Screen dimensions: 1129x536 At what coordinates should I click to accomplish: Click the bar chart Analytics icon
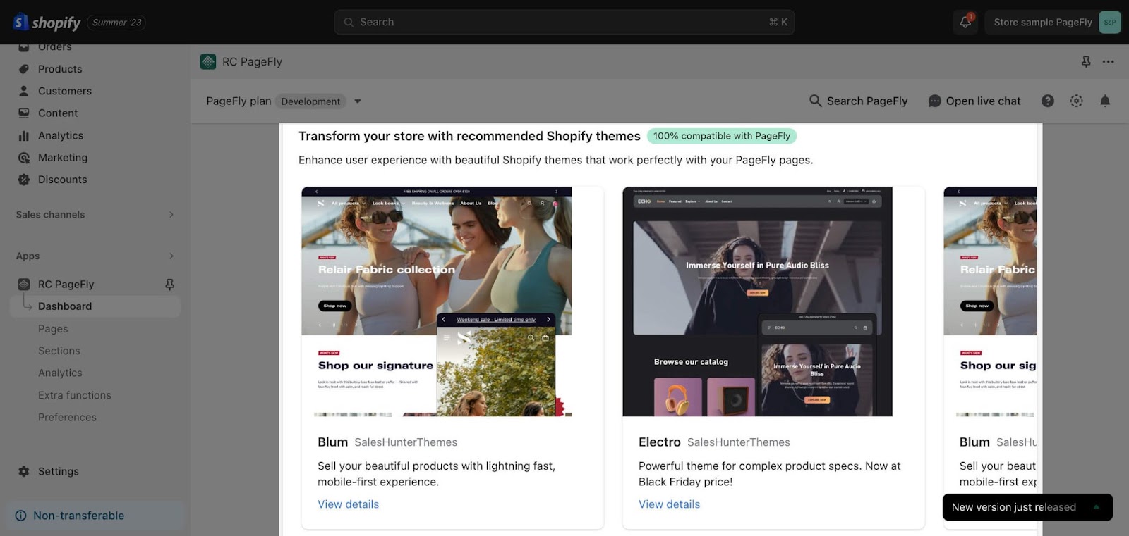point(24,135)
